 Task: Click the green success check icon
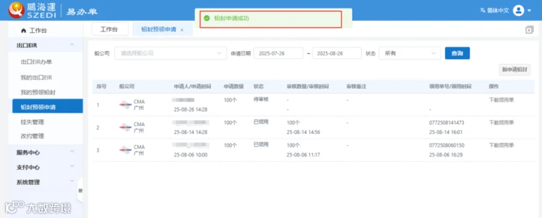pos(207,18)
